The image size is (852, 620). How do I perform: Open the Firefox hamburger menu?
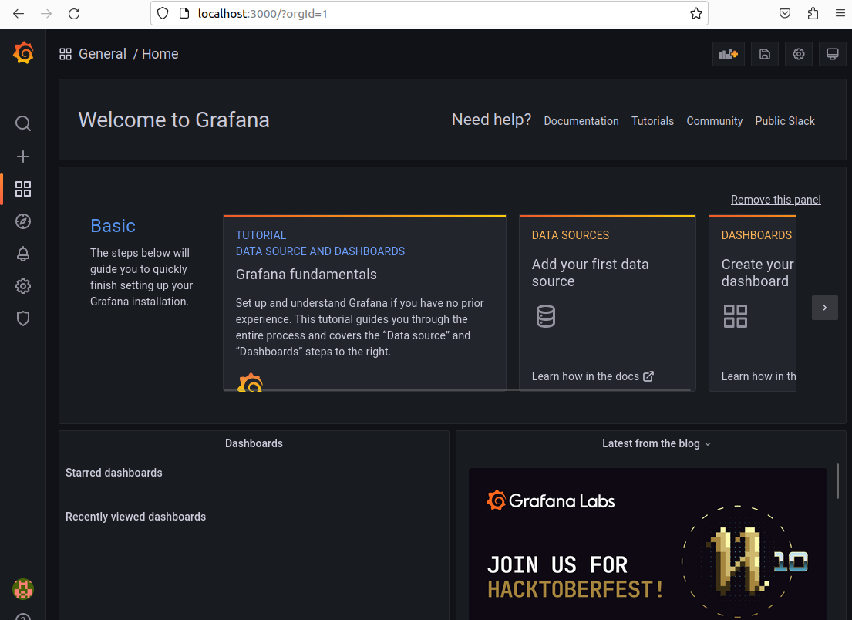[x=840, y=14]
